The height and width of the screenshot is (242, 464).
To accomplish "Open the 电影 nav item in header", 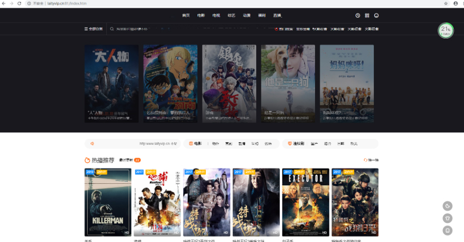I will pyautogui.click(x=201, y=15).
